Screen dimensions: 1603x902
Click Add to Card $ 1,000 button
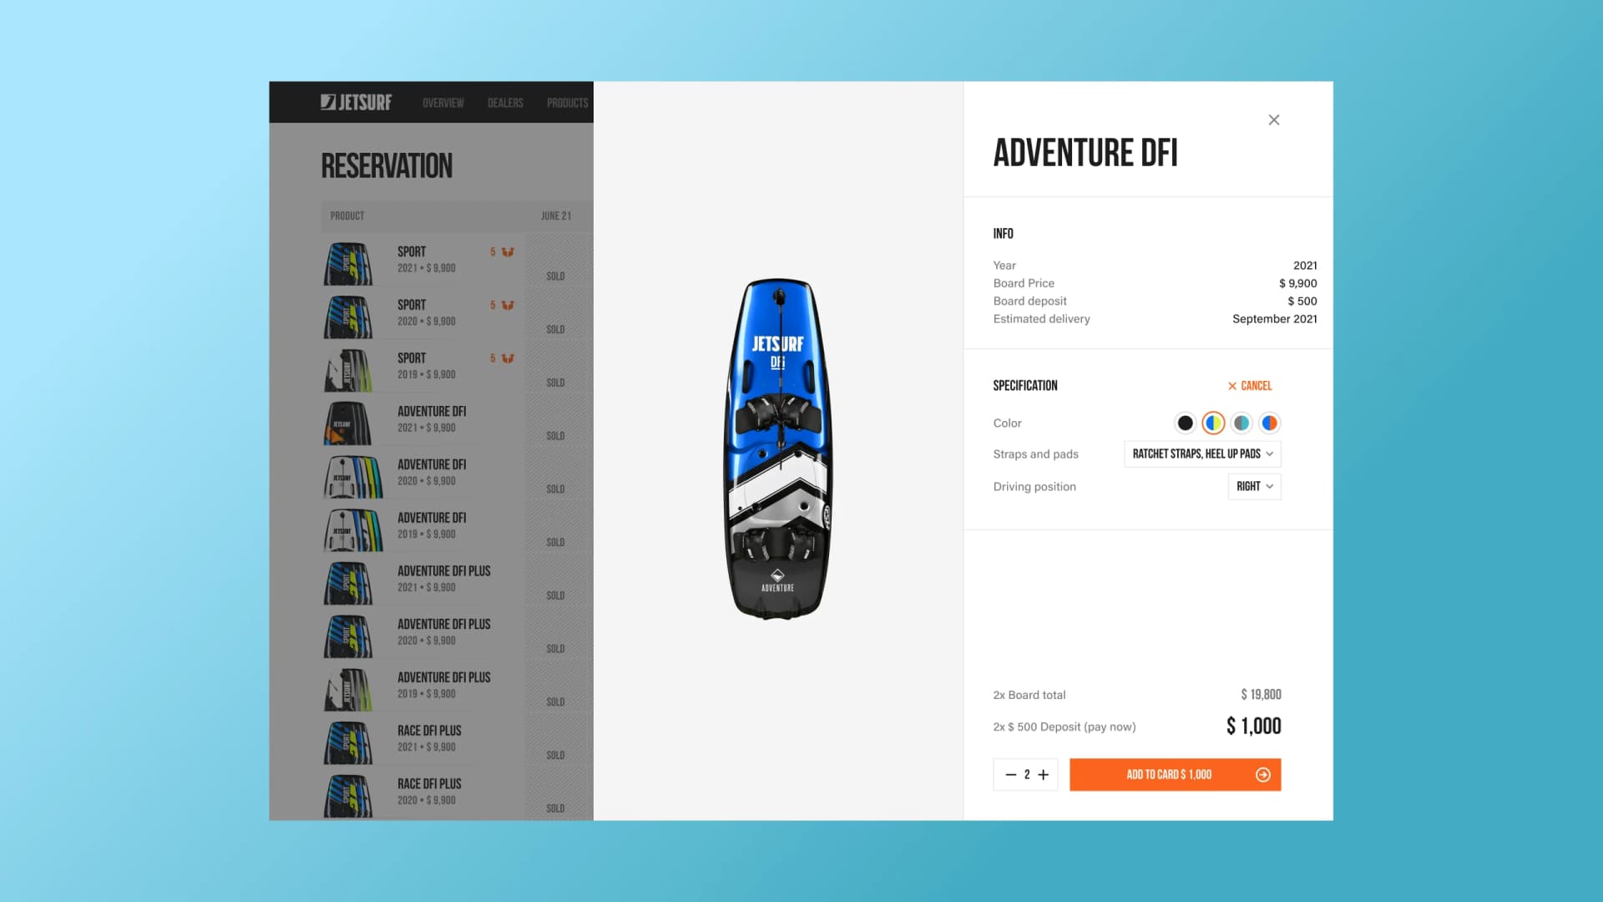1175,775
